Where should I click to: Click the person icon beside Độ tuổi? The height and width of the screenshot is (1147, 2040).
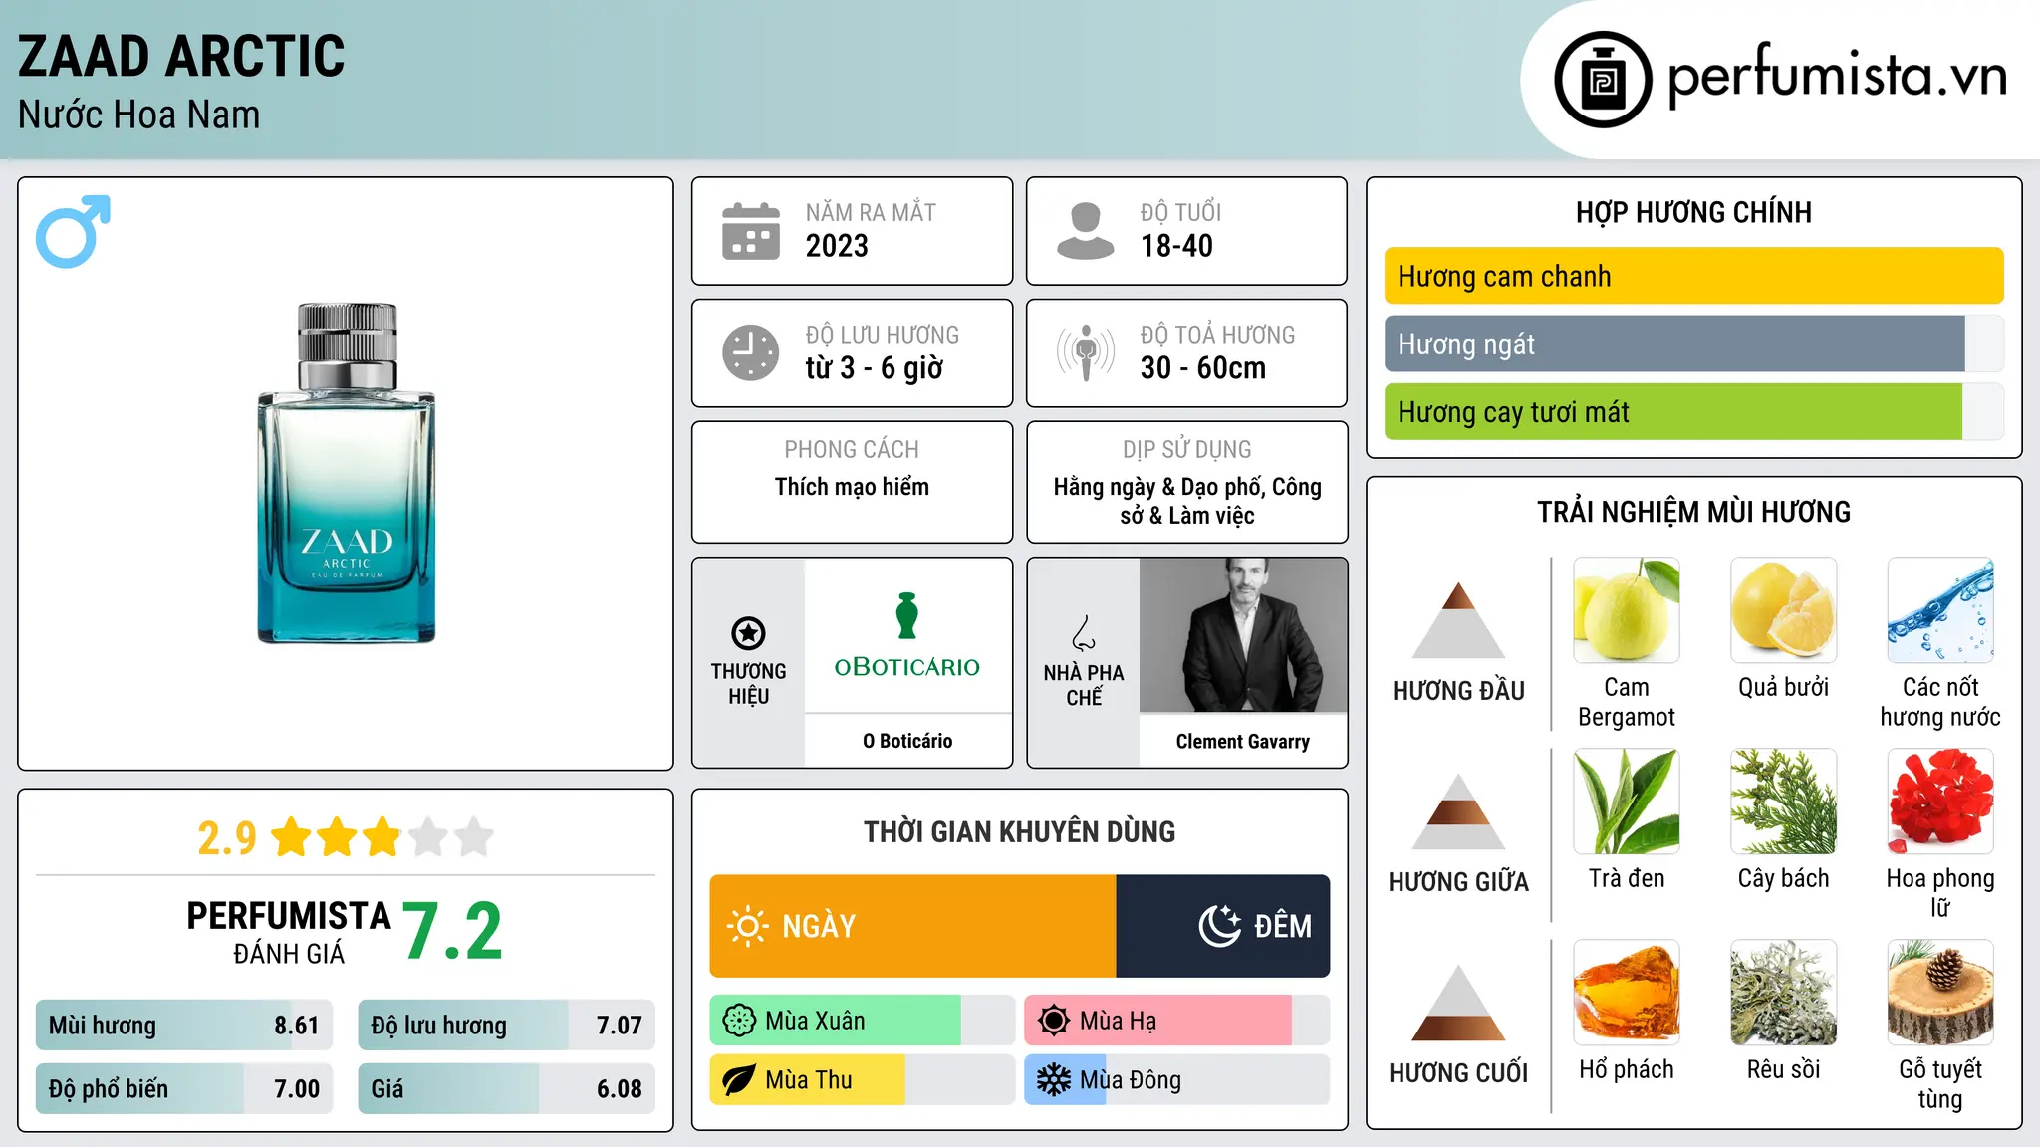[1086, 231]
